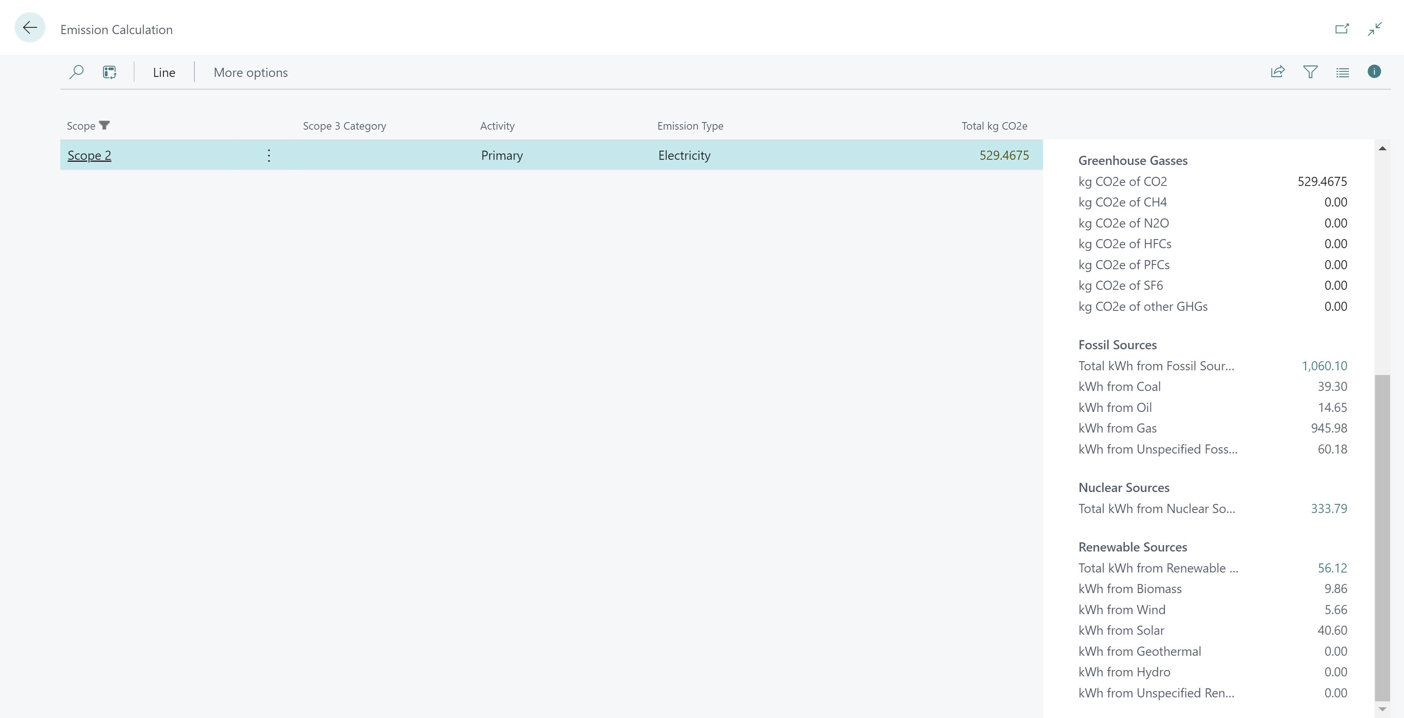
Task: Click the kWh from Solar value 40.60
Action: [1332, 630]
